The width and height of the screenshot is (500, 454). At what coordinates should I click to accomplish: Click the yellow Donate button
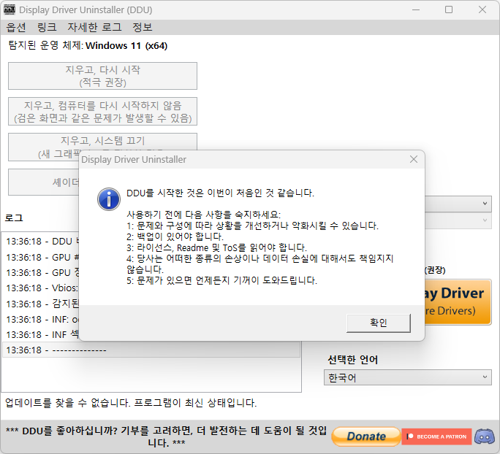[x=365, y=436]
